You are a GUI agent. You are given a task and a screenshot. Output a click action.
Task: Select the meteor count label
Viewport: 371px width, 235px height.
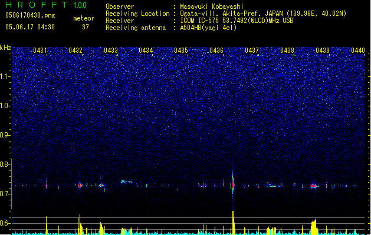(x=84, y=18)
